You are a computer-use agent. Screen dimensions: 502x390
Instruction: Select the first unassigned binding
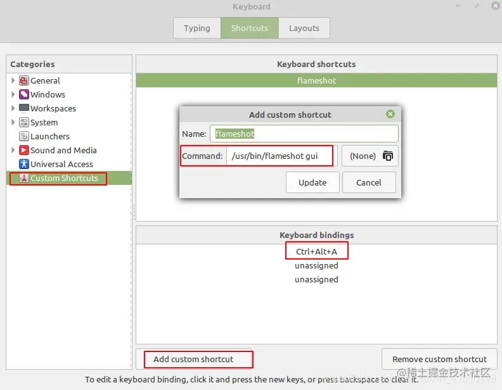(x=316, y=266)
